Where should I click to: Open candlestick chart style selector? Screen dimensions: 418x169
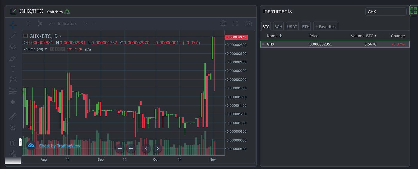tap(40, 24)
